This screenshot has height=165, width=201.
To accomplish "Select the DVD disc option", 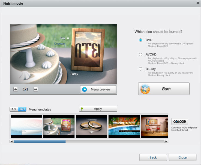I will (140, 40).
